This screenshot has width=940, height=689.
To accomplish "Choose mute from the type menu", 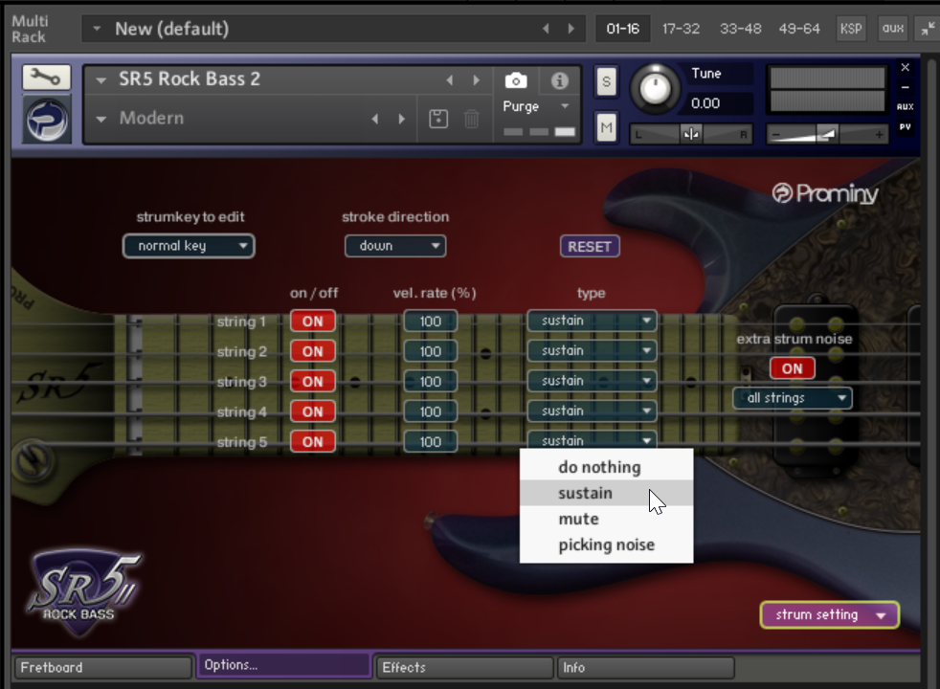I will point(606,519).
